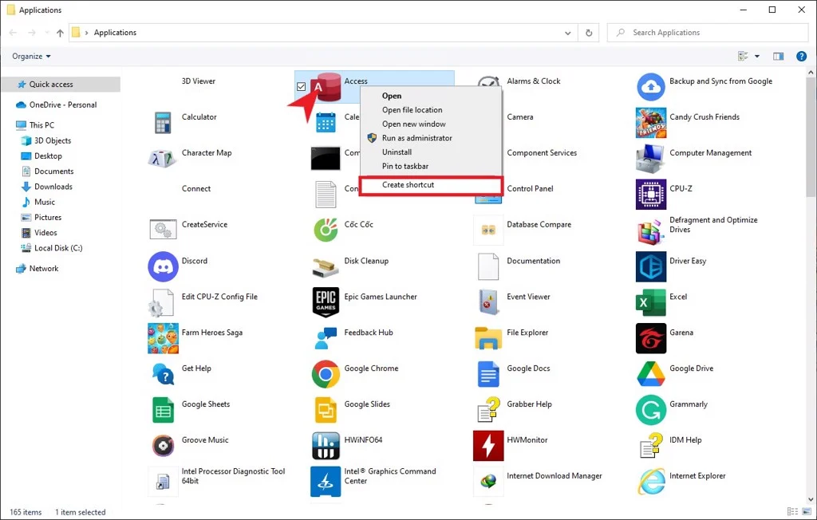Screen dimensions: 817x520
Task: Select the Excel application icon
Action: tap(651, 301)
